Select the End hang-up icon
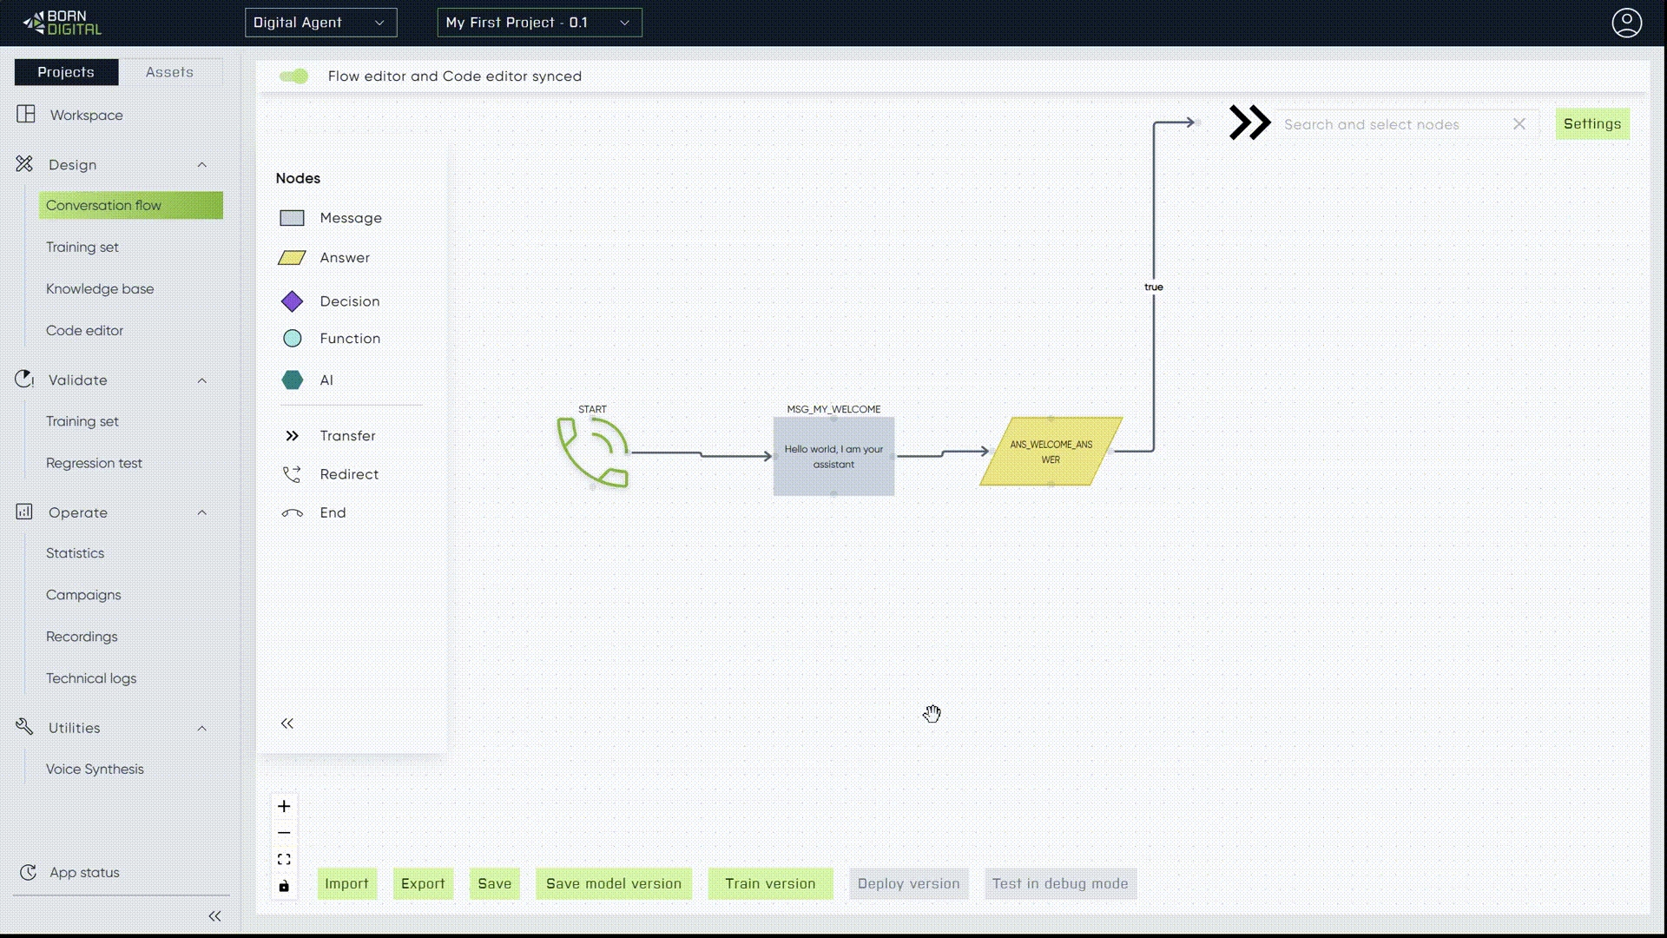Screen dimensions: 1667x938 pos(292,513)
